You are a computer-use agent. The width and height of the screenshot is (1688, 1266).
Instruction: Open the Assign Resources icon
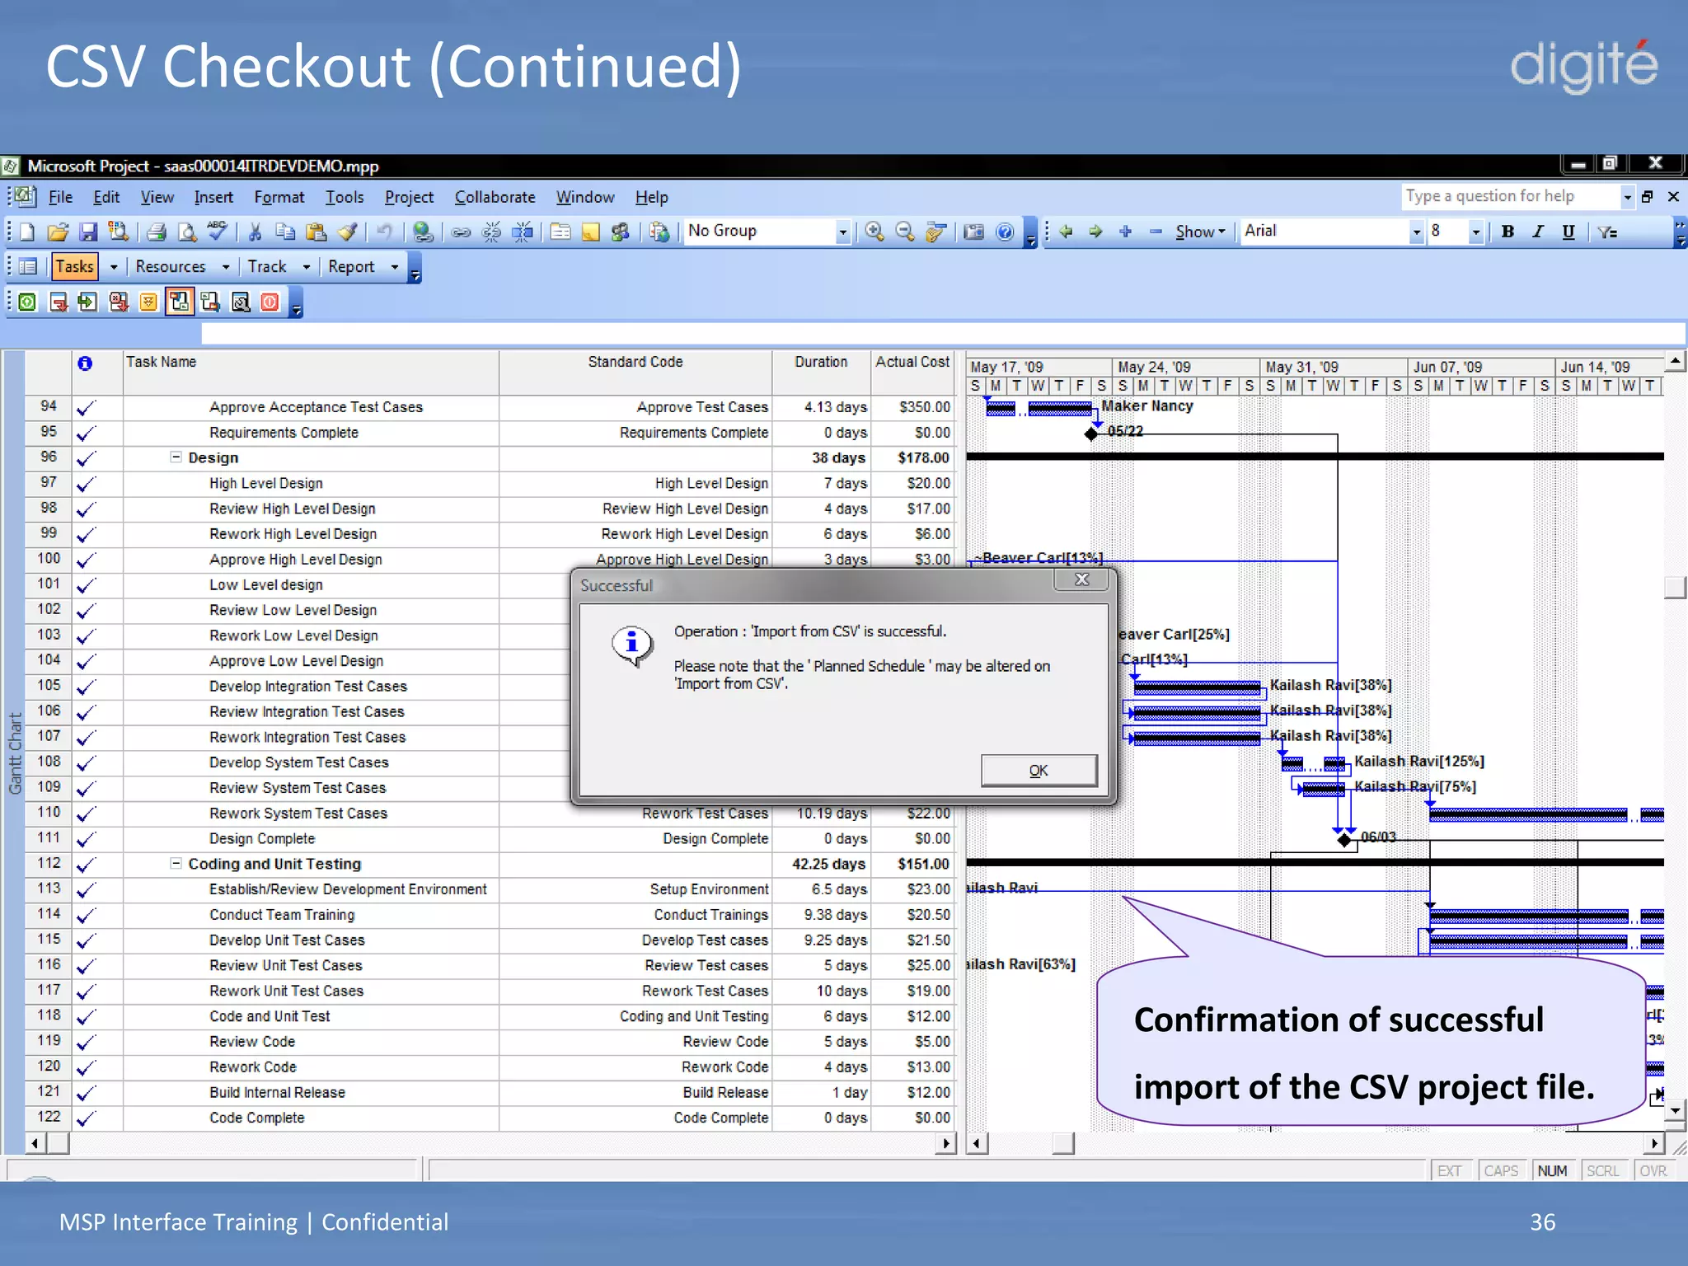pos(621,232)
